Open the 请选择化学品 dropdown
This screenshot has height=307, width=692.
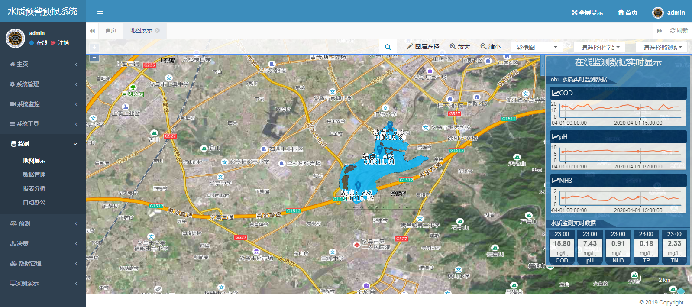599,47
